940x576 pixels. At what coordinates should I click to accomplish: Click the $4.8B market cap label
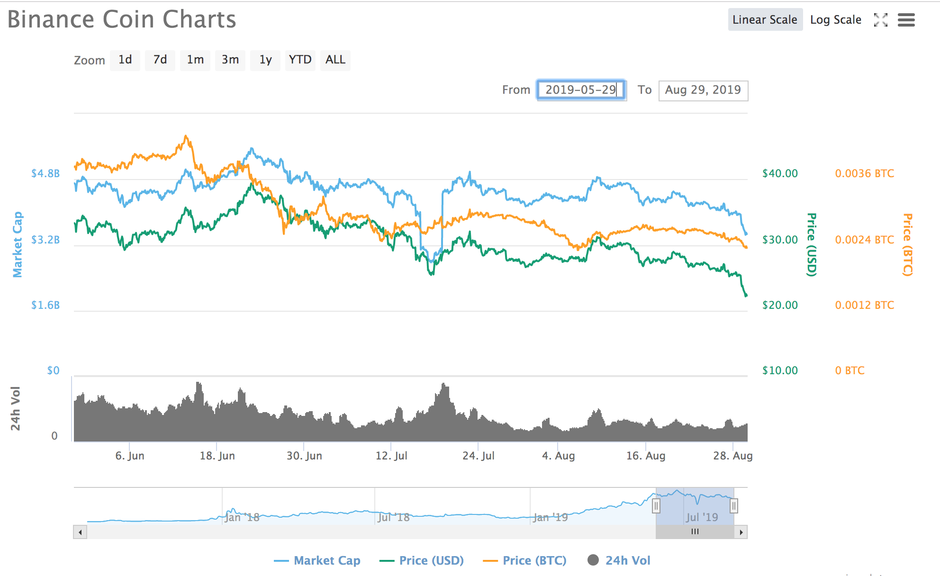(x=45, y=173)
